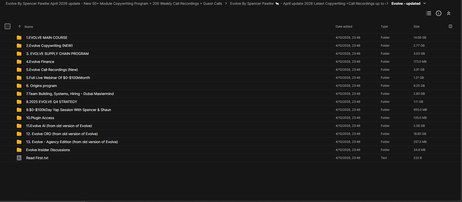Click Folder type cell of 10.Plugin Access
The height and width of the screenshot is (202, 462).
(385, 118)
